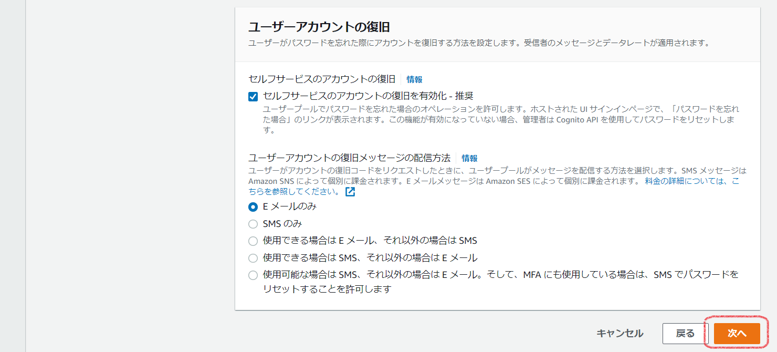Screen dimensions: 777x352
Task: Select the SMS のみ recovery option
Action: tap(253, 224)
